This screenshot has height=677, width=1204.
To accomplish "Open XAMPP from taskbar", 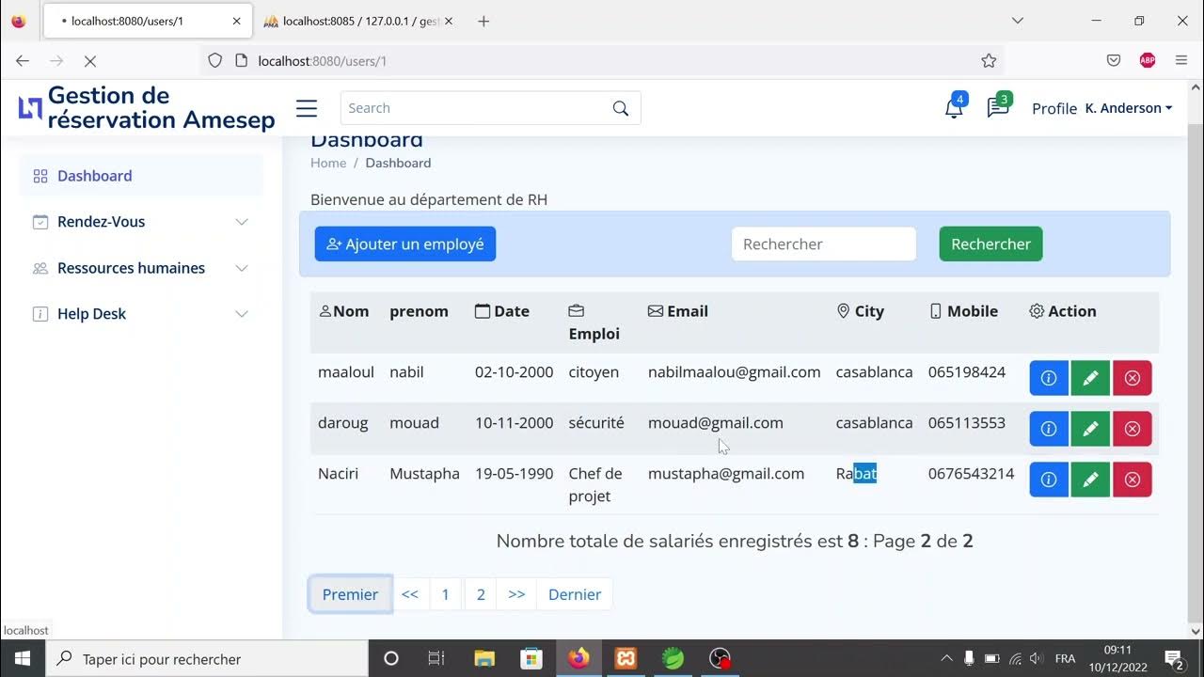I will (x=626, y=658).
